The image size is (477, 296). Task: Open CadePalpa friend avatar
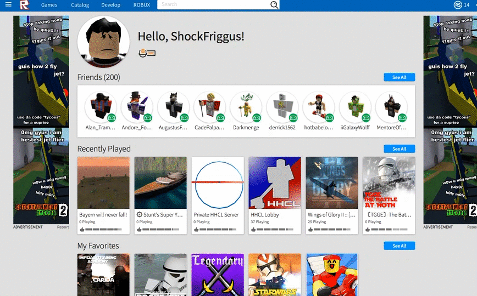[x=209, y=107]
